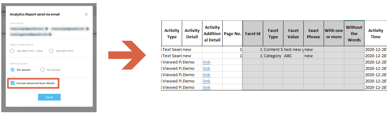Image resolution: width=387 pixels, height=116 pixels.
Task: Click the Content S facet type cell
Action: (x=273, y=49)
